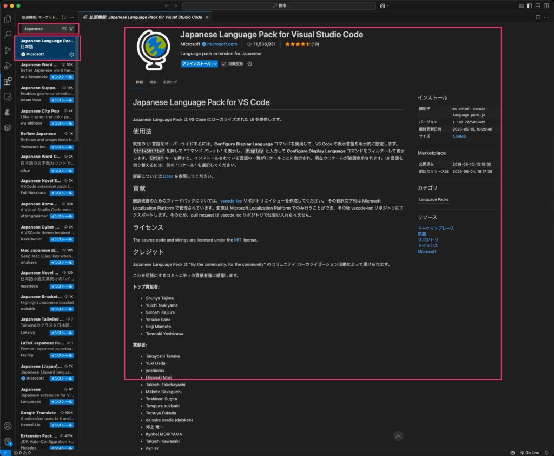
Task: Open the extension search filter funnel
Action: pos(71,29)
